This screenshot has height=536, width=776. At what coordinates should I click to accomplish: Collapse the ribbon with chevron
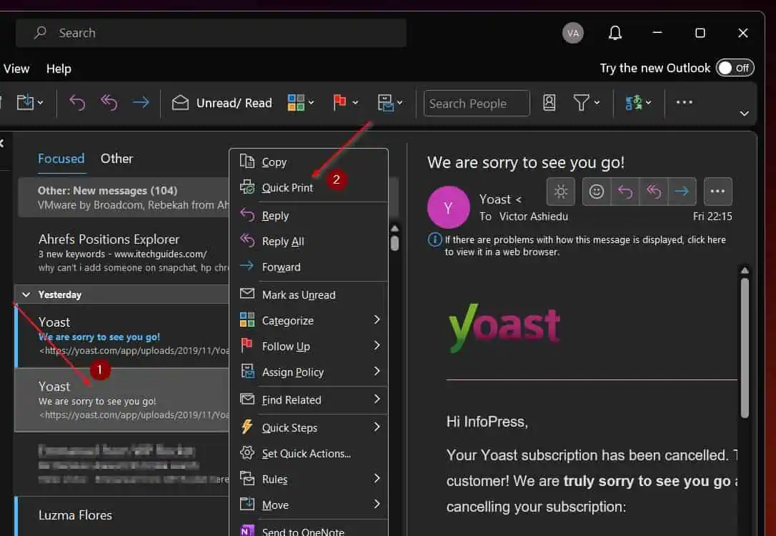(744, 114)
